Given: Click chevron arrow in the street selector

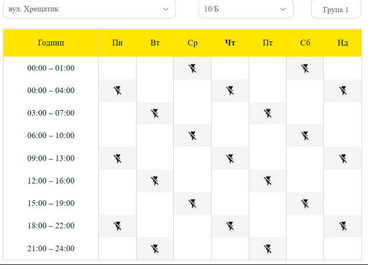Looking at the screenshot, I should [x=166, y=9].
